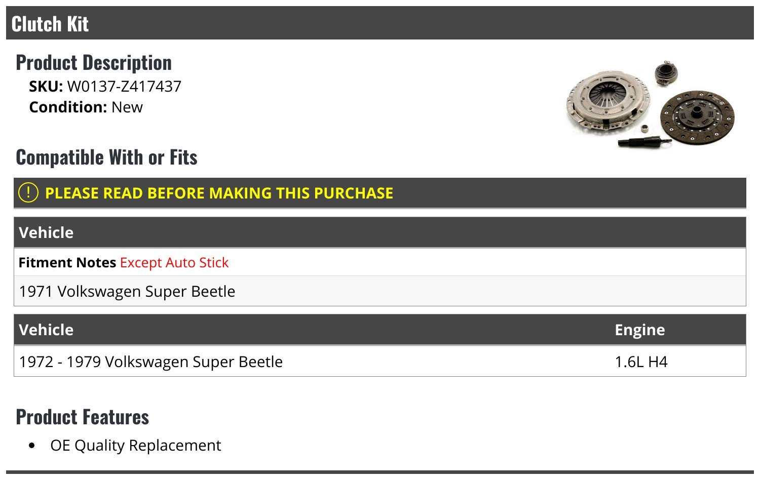Click the Condition: New text
This screenshot has width=760, height=480.
click(x=86, y=107)
